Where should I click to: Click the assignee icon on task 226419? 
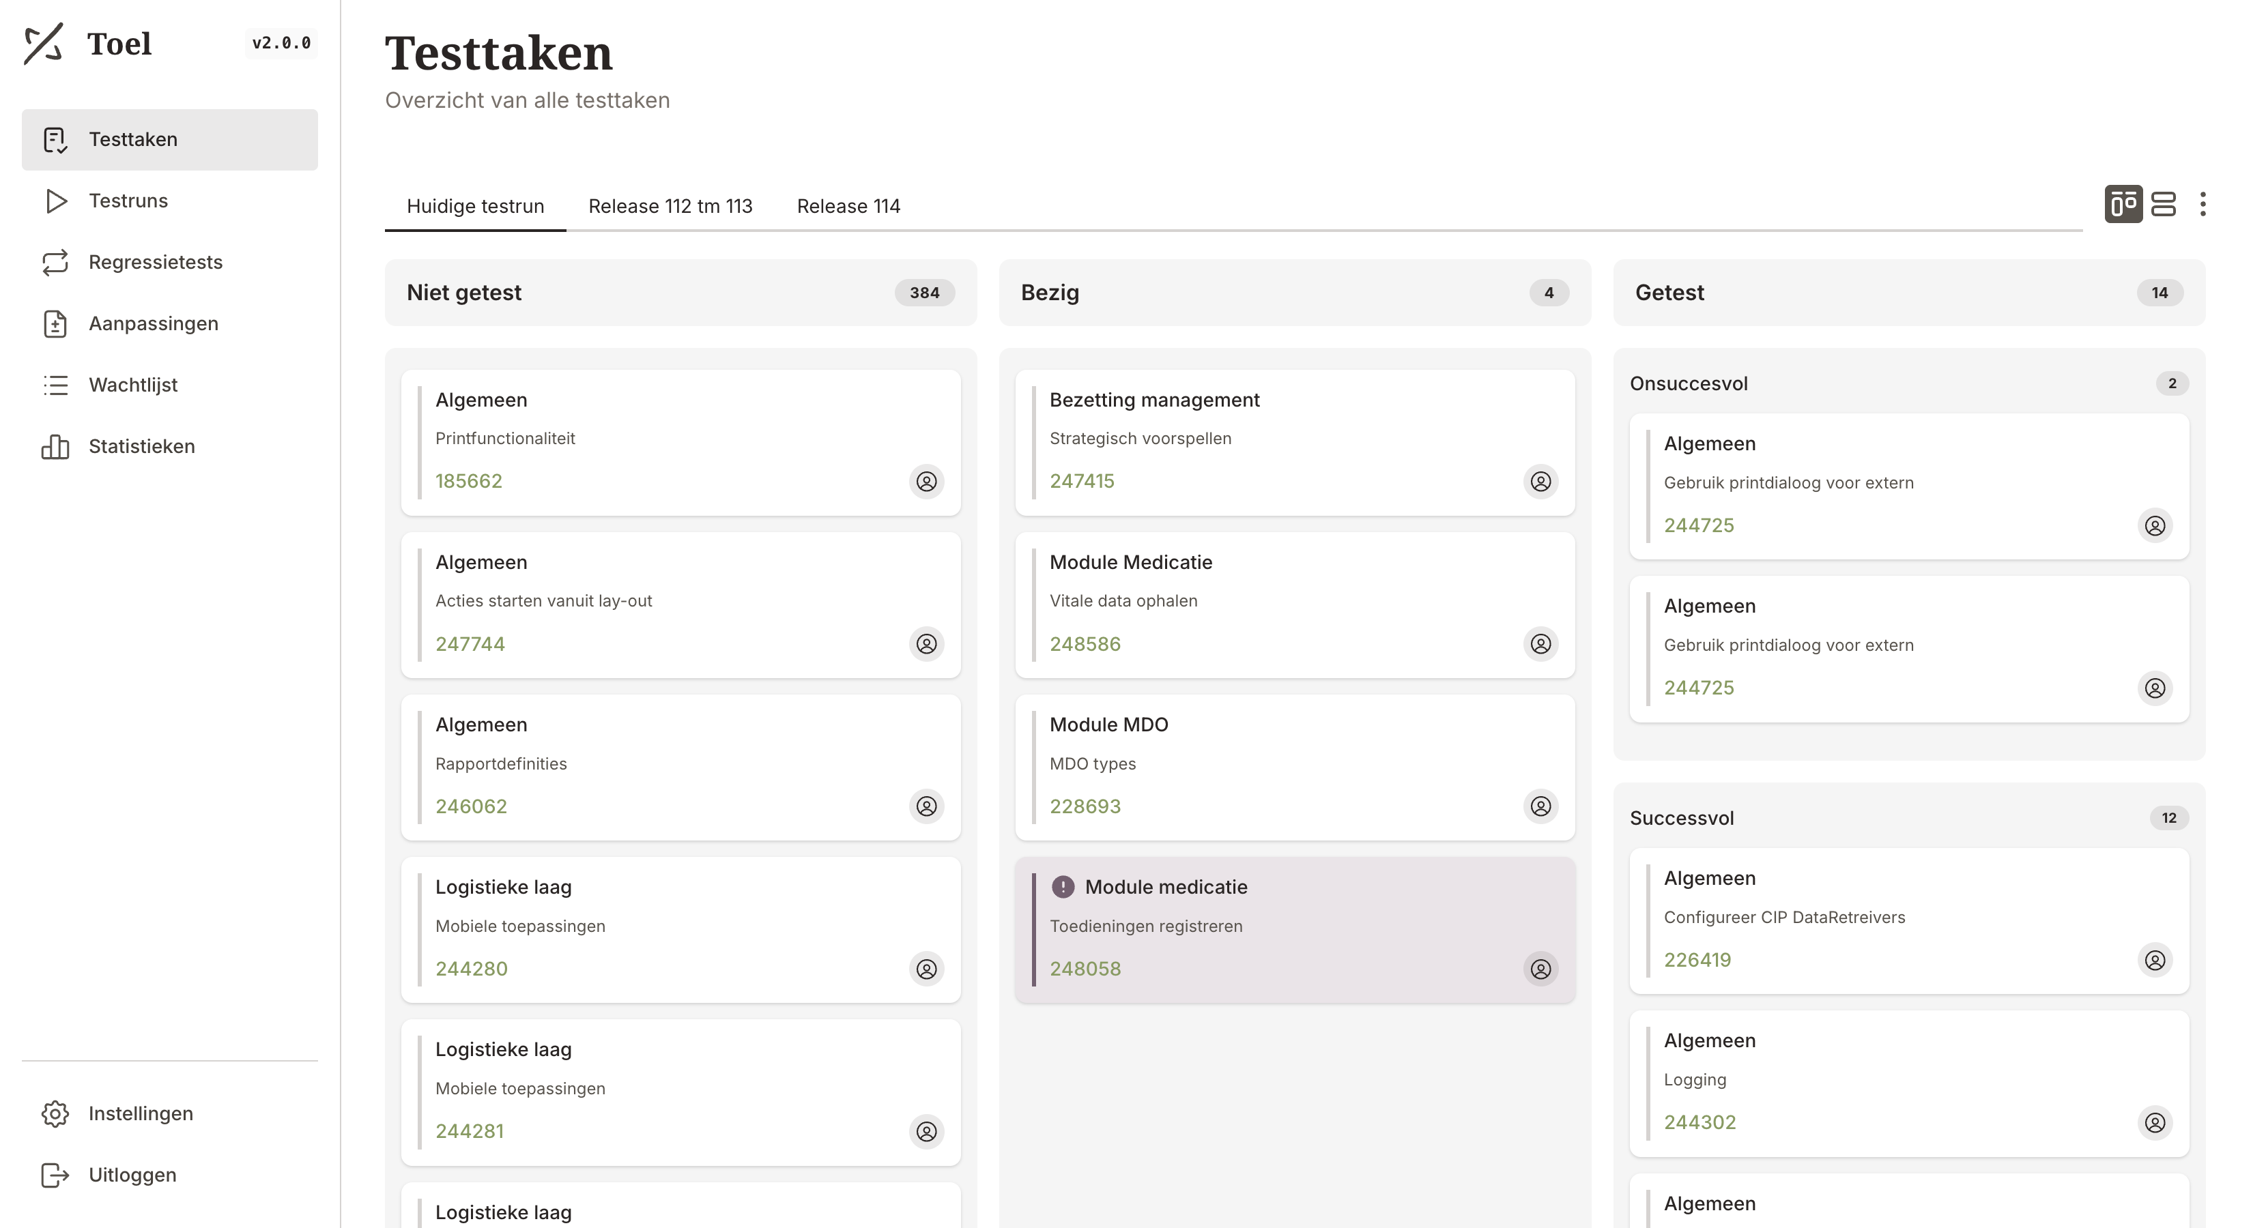[2154, 961]
